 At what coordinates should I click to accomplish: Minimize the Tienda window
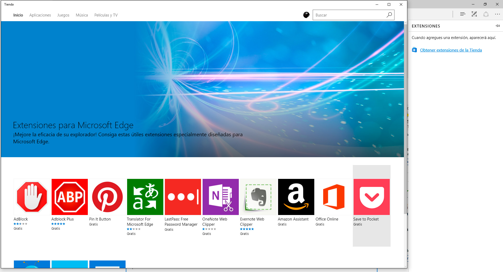click(x=377, y=4)
